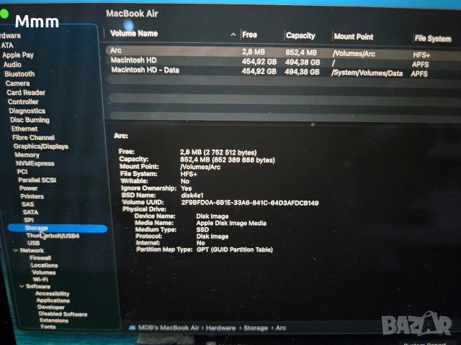Viewport: 461px width, 345px height.
Task: Click Arc in the path bar
Action: point(281,328)
